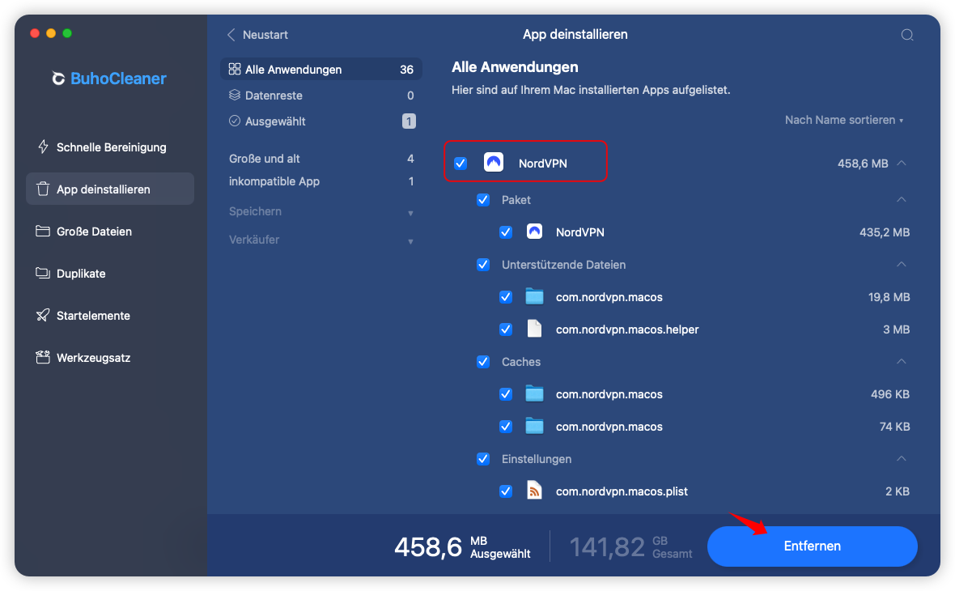Click the NordVPN app icon in top row
This screenshot has height=591, width=955.
coord(494,162)
